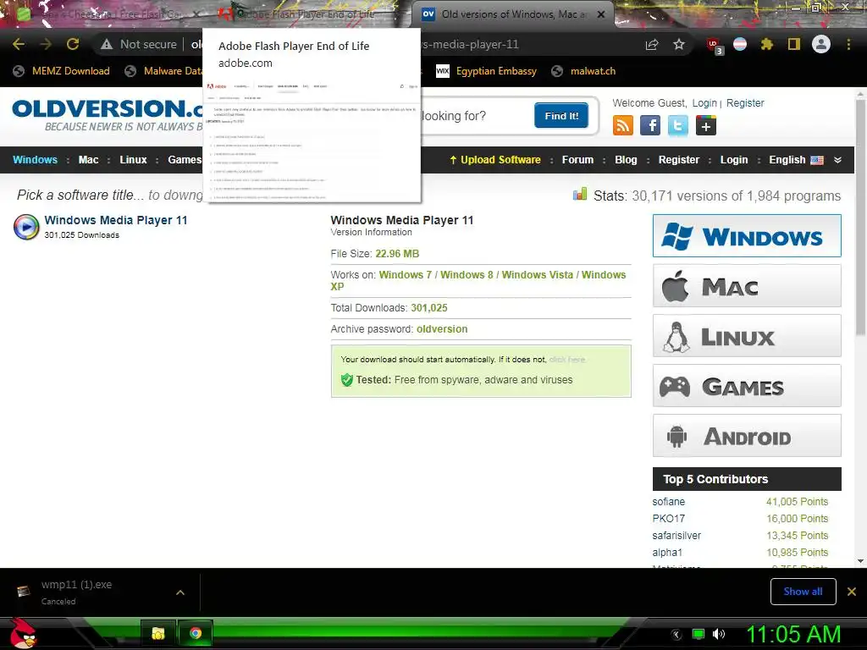Open the Twitter icon in header

[x=678, y=125]
